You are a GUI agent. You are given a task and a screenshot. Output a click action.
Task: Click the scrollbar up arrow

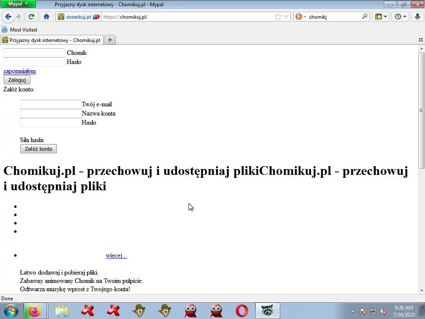pos(421,49)
